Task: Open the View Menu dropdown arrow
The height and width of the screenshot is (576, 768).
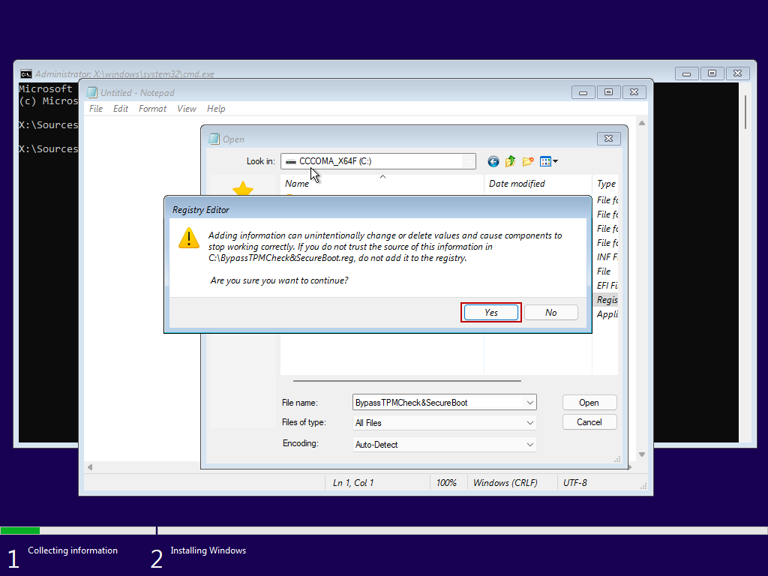Action: [x=556, y=161]
